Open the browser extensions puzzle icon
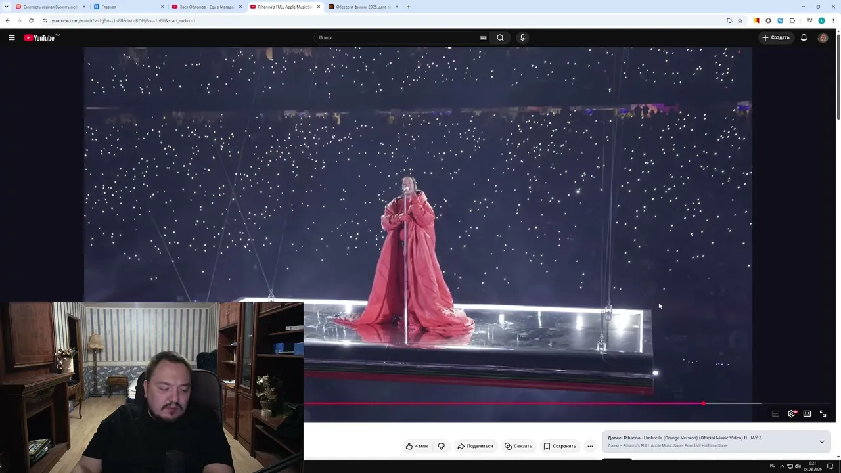Image resolution: width=841 pixels, height=473 pixels. click(792, 21)
